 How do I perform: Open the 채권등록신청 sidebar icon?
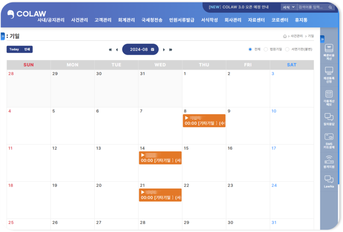click(329, 75)
